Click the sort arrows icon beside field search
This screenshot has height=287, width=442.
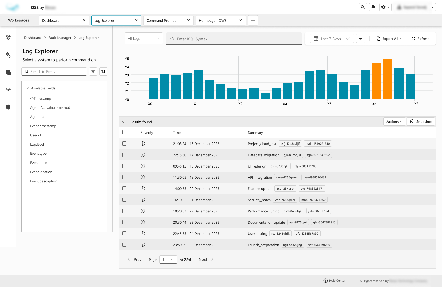(x=103, y=71)
